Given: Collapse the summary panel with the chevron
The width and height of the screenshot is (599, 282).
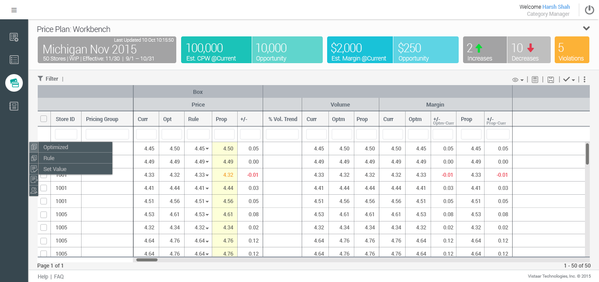Looking at the screenshot, I should (586, 29).
